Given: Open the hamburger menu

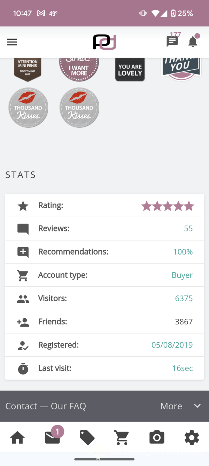Looking at the screenshot, I should click(12, 42).
